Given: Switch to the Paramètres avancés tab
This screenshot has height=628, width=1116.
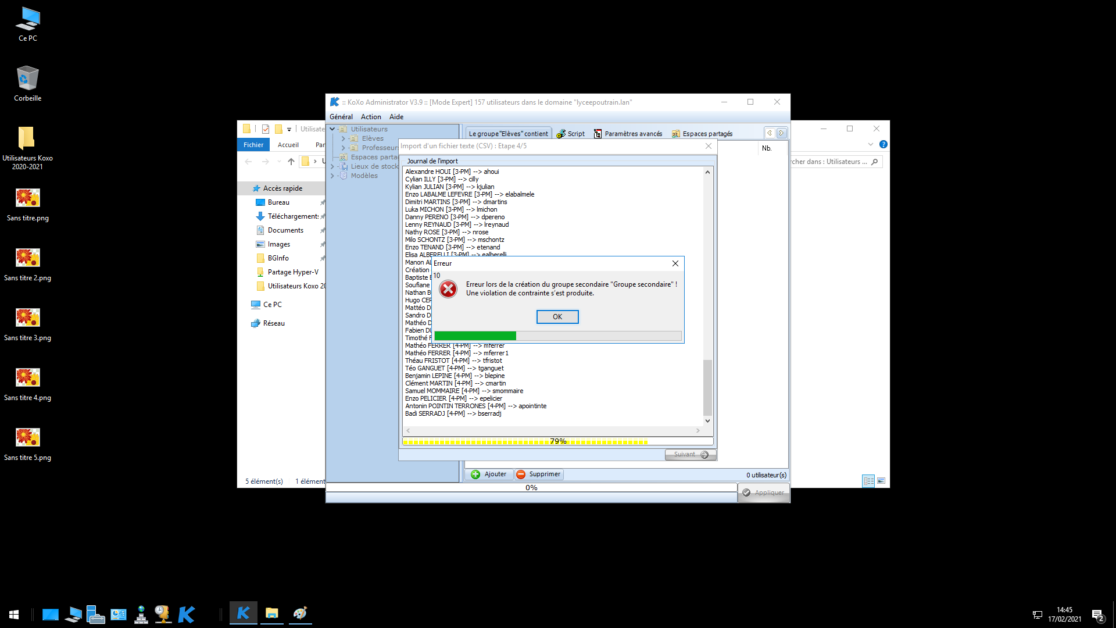Looking at the screenshot, I should click(x=628, y=134).
